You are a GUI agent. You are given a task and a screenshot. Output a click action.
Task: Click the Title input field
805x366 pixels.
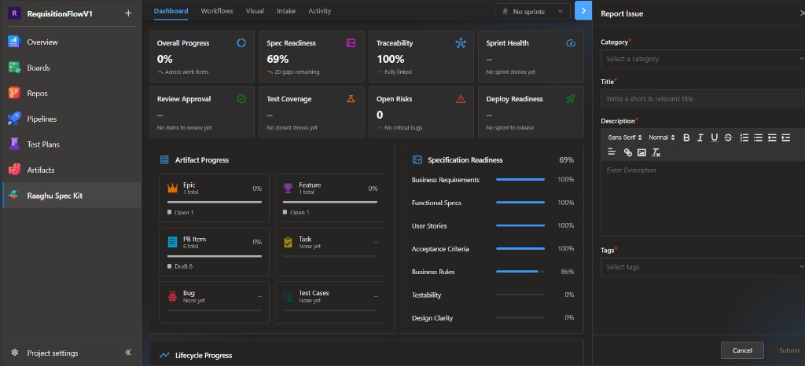(703, 99)
